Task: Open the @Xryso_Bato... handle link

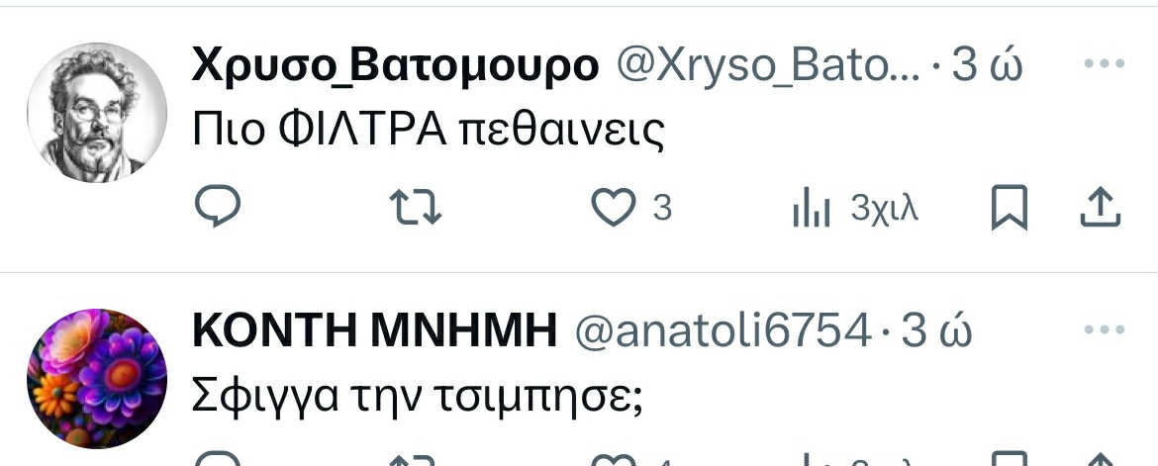Action: click(x=768, y=66)
